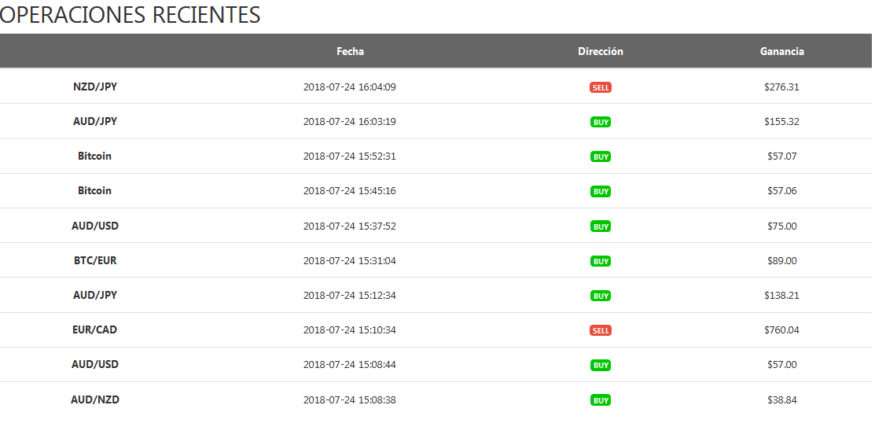
Task: Click the Ganancia column header
Action: pos(781,51)
